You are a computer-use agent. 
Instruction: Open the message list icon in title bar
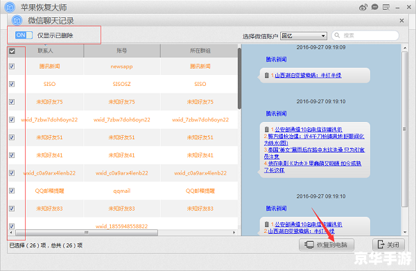click(x=386, y=7)
